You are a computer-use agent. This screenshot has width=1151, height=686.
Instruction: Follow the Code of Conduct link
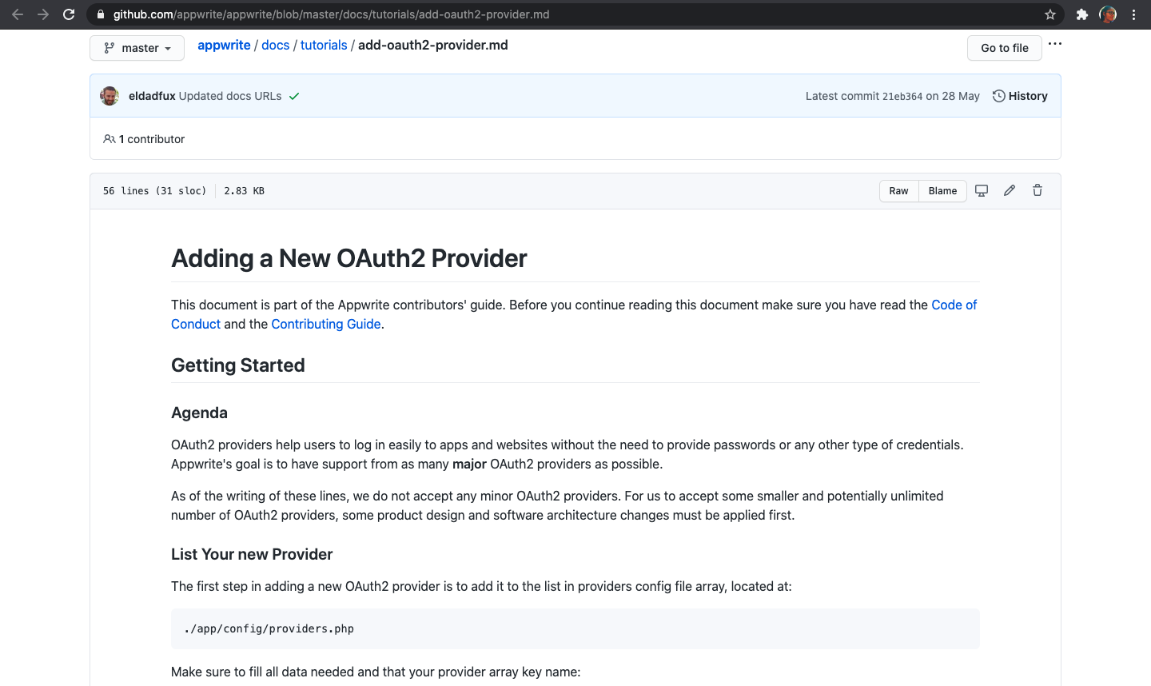pyautogui.click(x=954, y=305)
